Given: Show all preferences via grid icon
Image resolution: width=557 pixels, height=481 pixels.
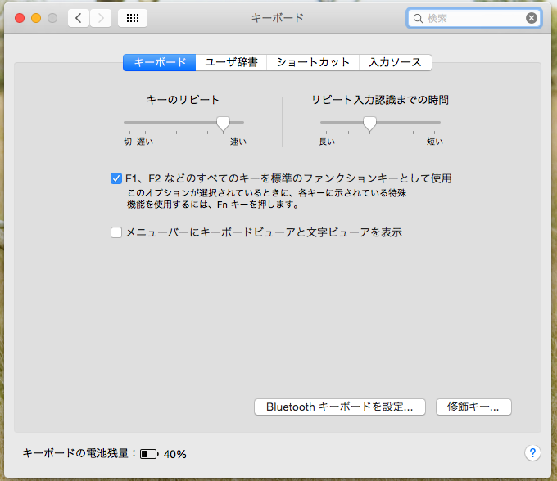Looking at the screenshot, I should point(133,18).
